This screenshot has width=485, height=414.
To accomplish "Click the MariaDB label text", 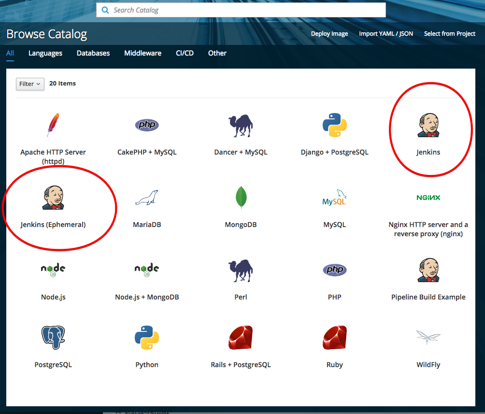I will [x=147, y=225].
